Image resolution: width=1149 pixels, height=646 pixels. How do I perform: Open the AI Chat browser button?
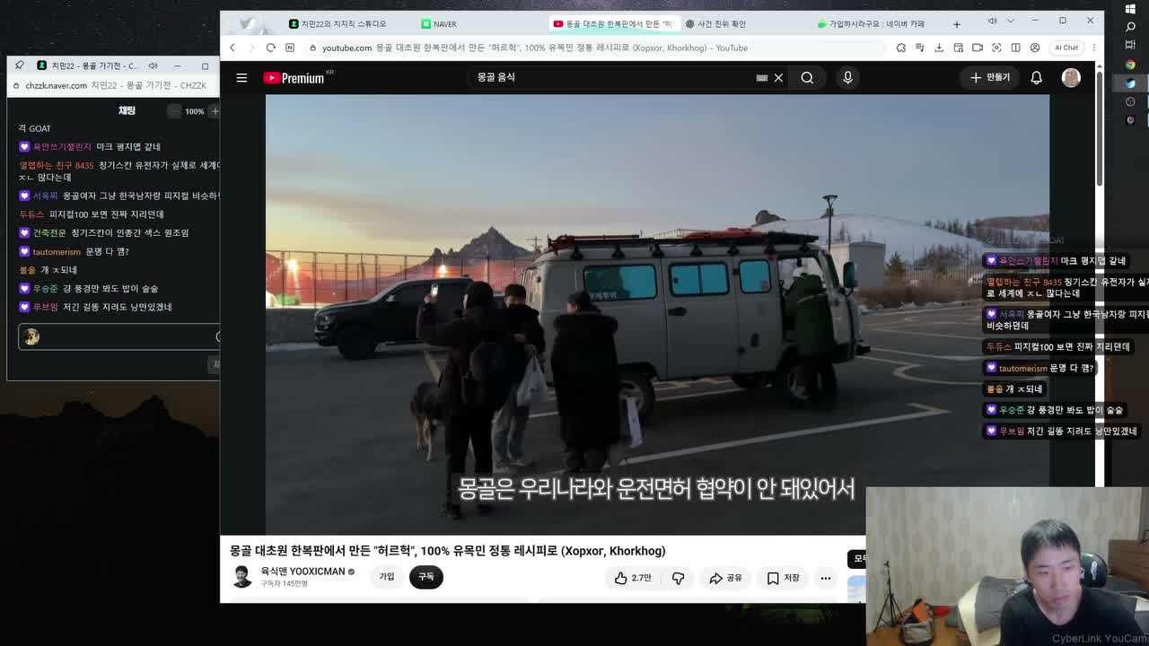[x=1066, y=48]
